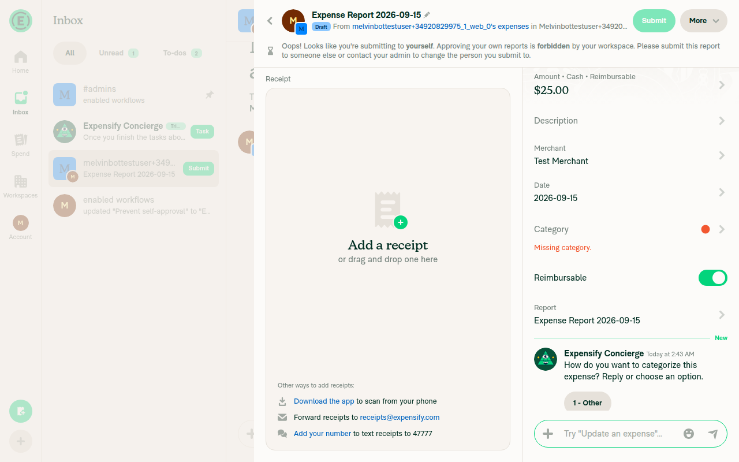
Task: Click the green create expense floating button
Action: click(x=21, y=411)
